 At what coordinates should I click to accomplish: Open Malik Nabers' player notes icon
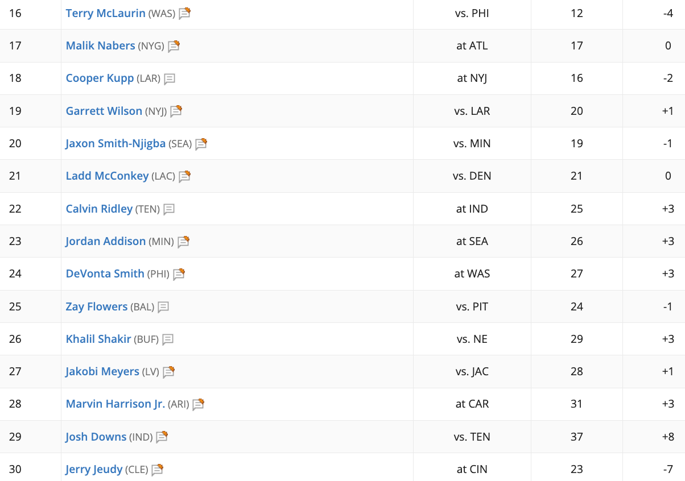174,46
